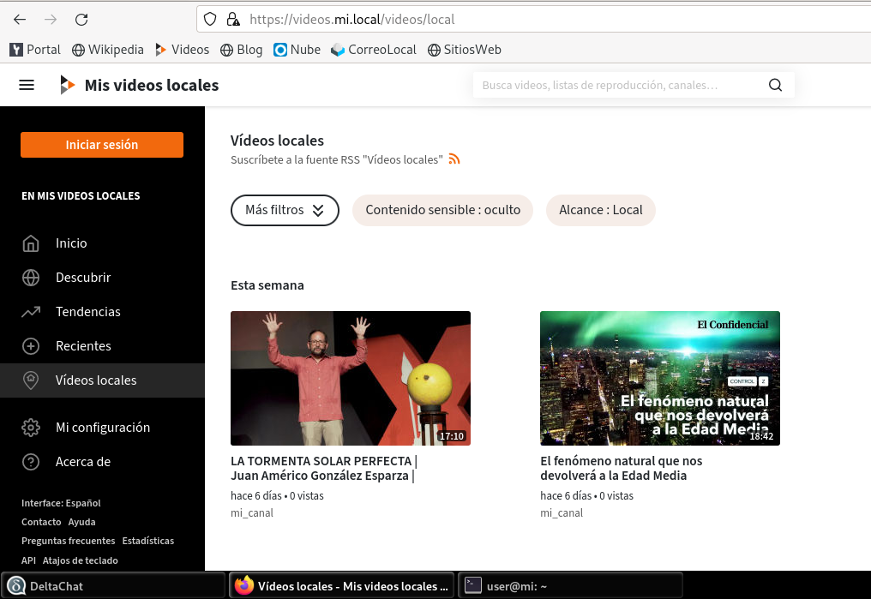Open the Videos bookmark
The image size is (871, 599).
point(183,50)
